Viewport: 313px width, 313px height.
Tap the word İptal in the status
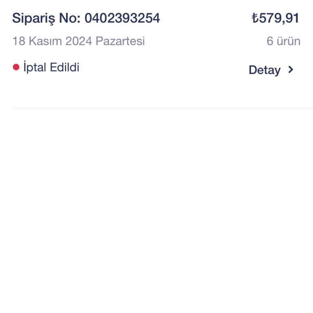pyautogui.click(x=35, y=67)
